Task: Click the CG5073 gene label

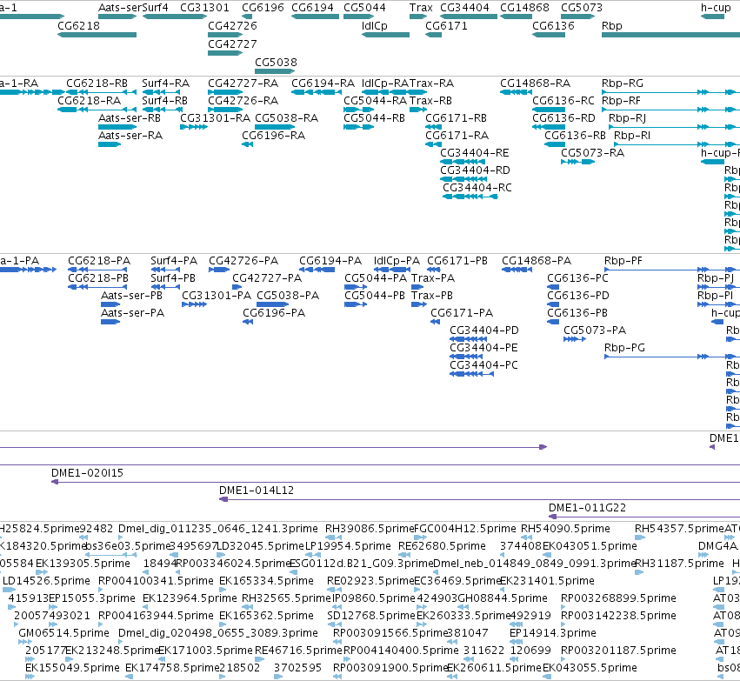Action: pyautogui.click(x=582, y=8)
